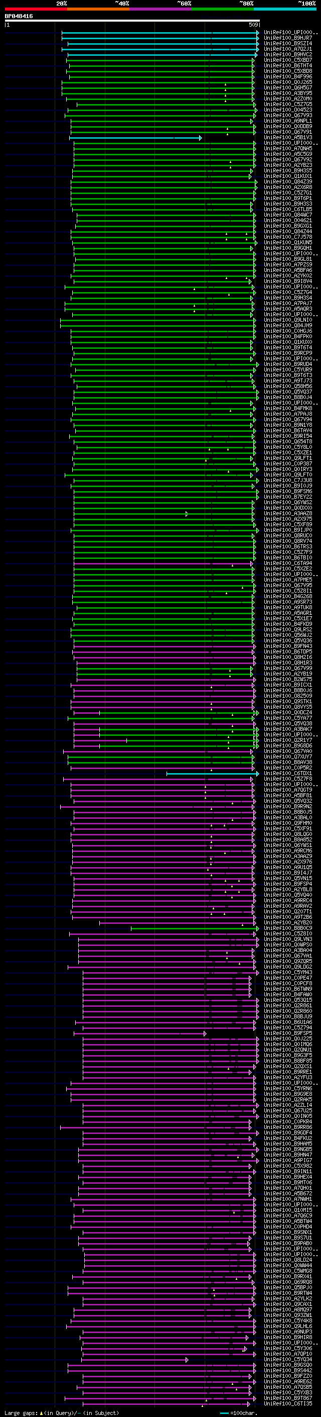
Task: Select hit label UniRef100_Q2R1Y7
Action: point(288,740)
